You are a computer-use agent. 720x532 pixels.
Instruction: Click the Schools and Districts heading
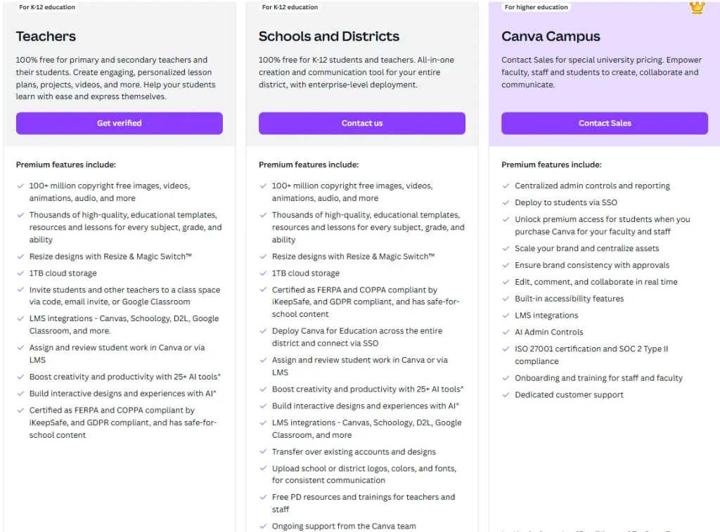click(x=328, y=37)
